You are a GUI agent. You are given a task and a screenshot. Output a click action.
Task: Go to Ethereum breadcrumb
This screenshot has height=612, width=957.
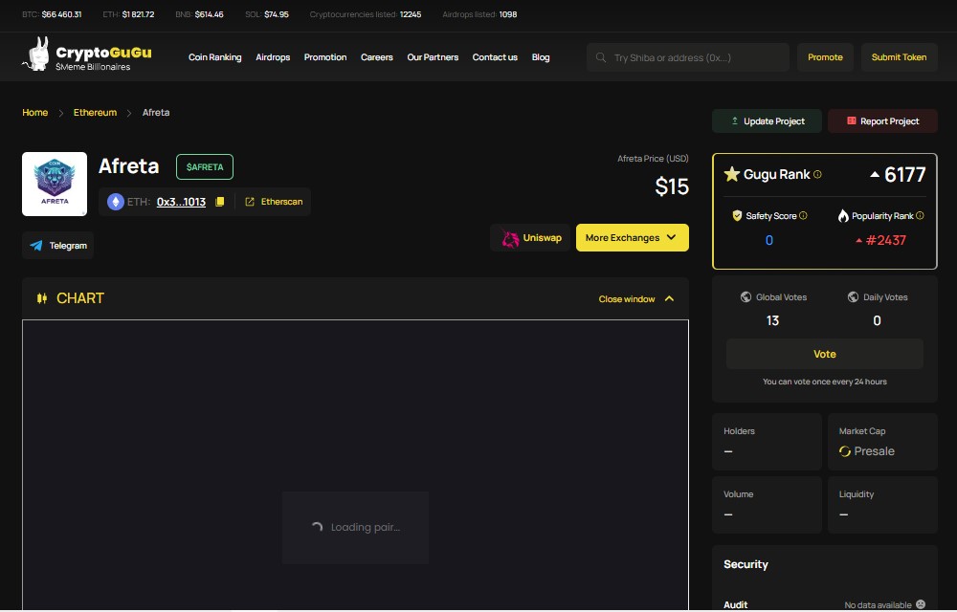pyautogui.click(x=95, y=113)
